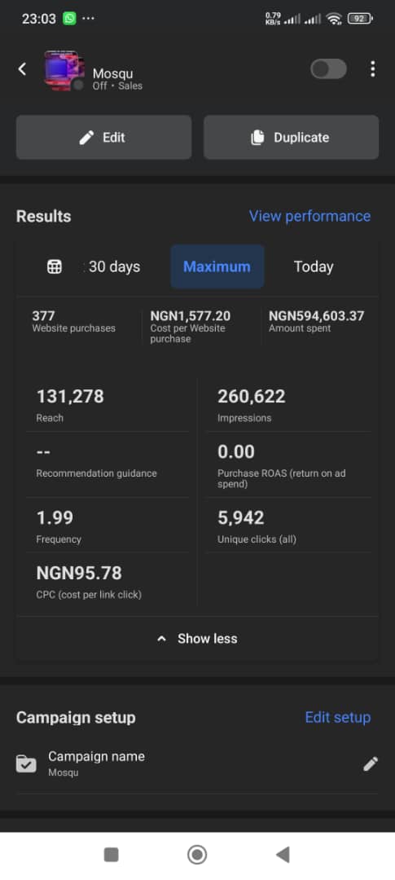The height and width of the screenshot is (880, 395).
Task: Tap the back arrow icon
Action: (22, 69)
